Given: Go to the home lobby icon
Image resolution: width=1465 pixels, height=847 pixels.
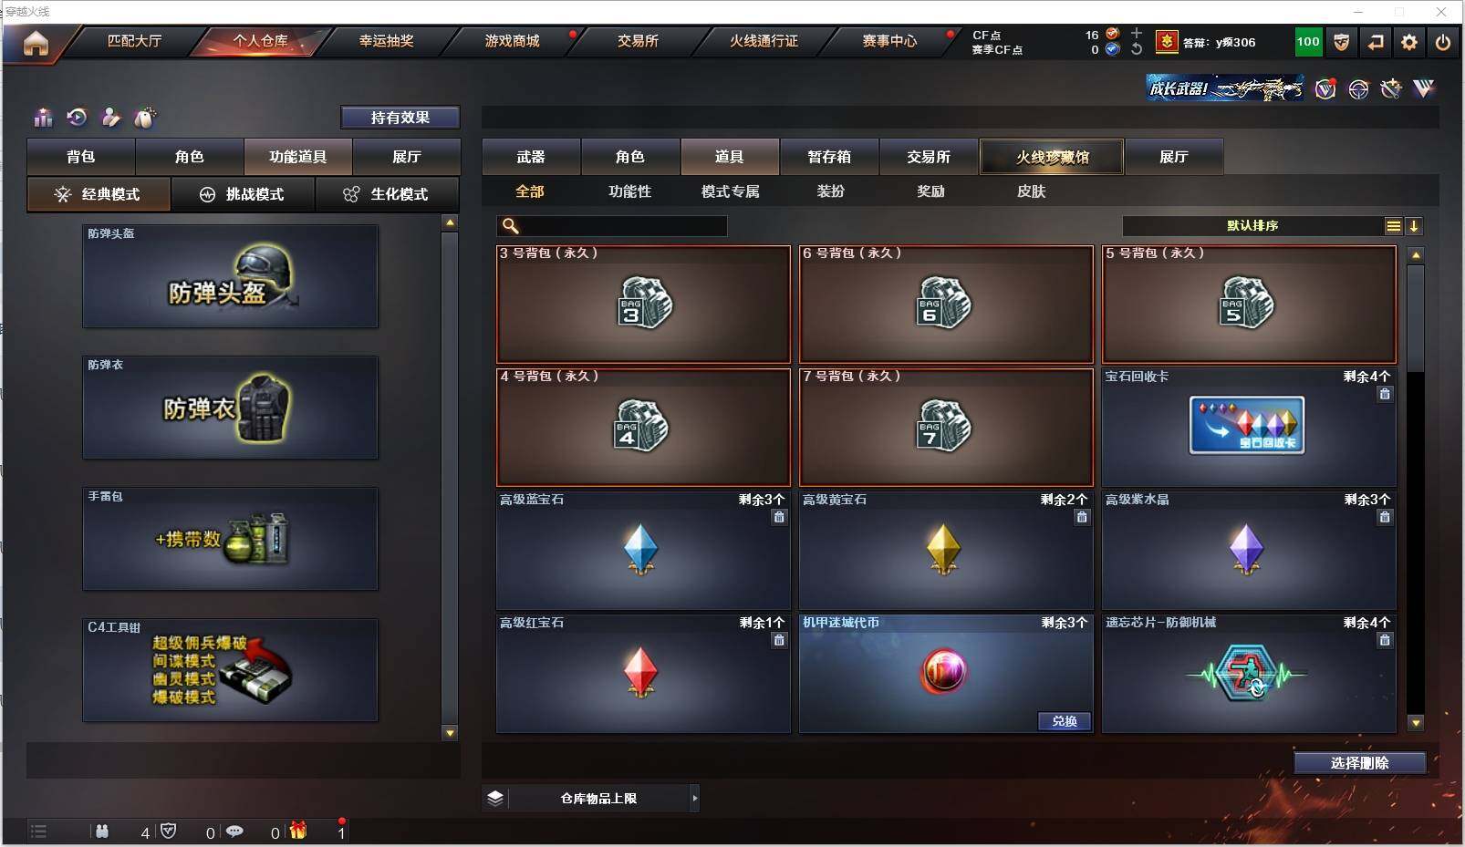Looking at the screenshot, I should 36,43.
